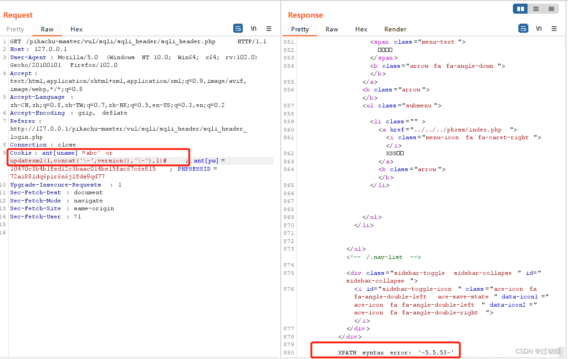Click the Cookie header with ant[uname]
Viewport: 568px width, 359px height.
61,153
